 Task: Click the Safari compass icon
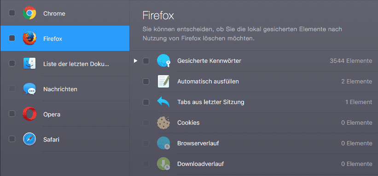29,139
